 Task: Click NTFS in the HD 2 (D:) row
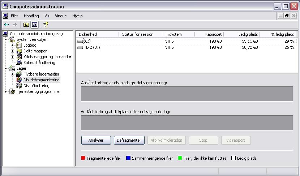coord(169,47)
